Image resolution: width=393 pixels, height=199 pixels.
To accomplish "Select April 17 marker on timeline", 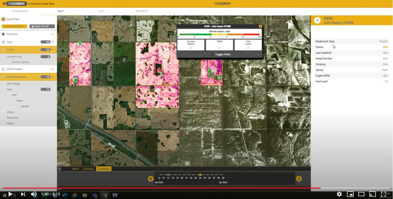I will [x=168, y=175].
